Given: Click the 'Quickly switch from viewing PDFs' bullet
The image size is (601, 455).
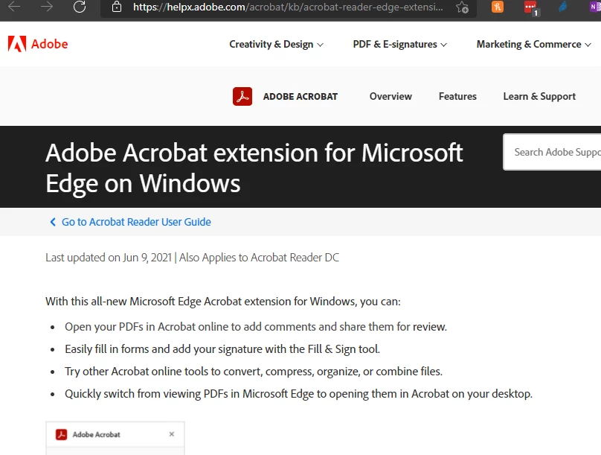Looking at the screenshot, I should pos(298,394).
